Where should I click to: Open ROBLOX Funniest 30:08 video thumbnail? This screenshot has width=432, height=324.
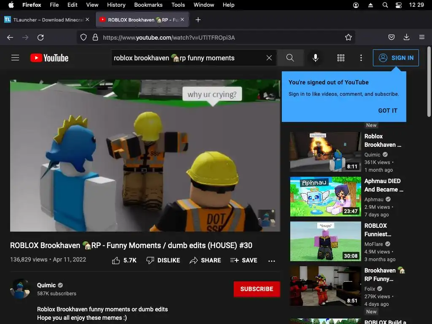click(x=325, y=241)
